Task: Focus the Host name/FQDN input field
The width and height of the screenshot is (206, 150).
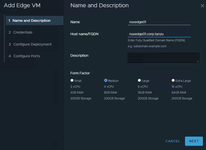Action: coord(159,34)
